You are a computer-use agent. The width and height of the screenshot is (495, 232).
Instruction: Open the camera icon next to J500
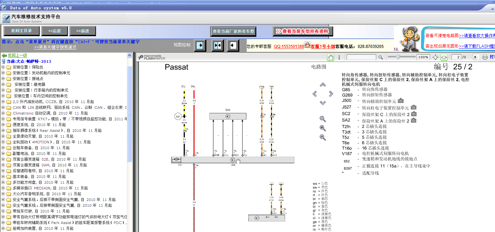point(400,101)
